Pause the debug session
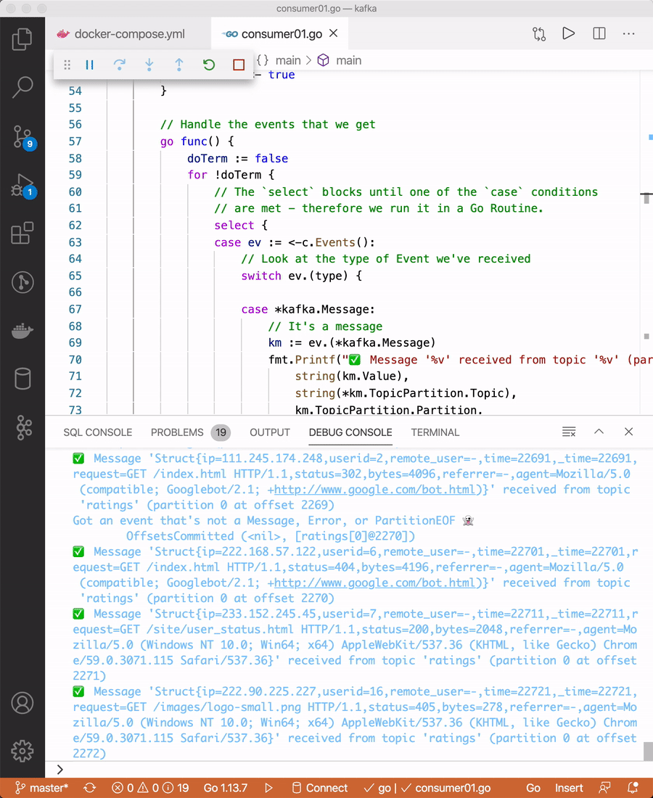 90,65
